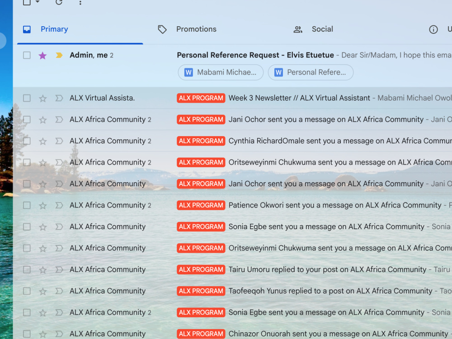Select the checkbox for the Tairu Umoru email
This screenshot has height=339, width=452.
(x=27, y=269)
